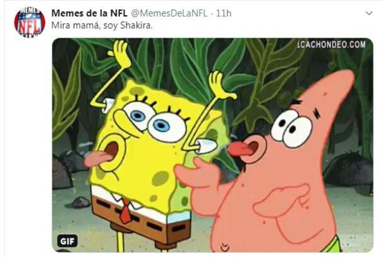Visit the @MemesDeLaNFL handle link
Screen dimensions: 386x257
click(171, 13)
